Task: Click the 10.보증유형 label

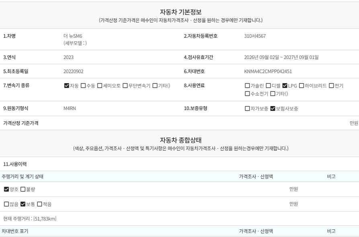Action: (195, 108)
